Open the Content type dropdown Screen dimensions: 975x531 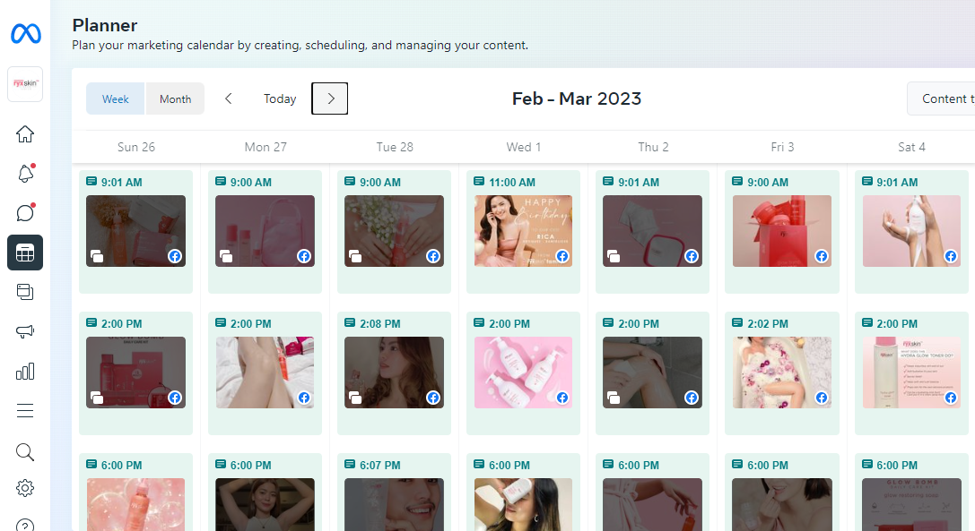941,98
